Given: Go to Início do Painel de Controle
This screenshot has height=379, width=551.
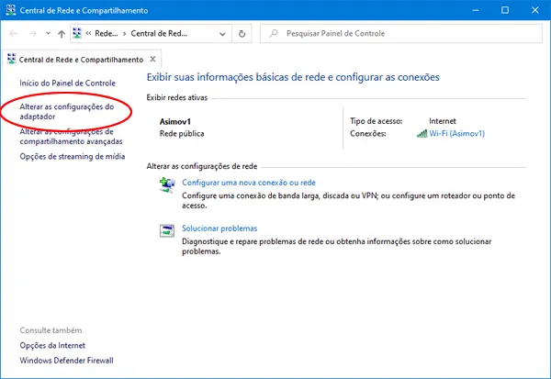Looking at the screenshot, I should [x=67, y=84].
